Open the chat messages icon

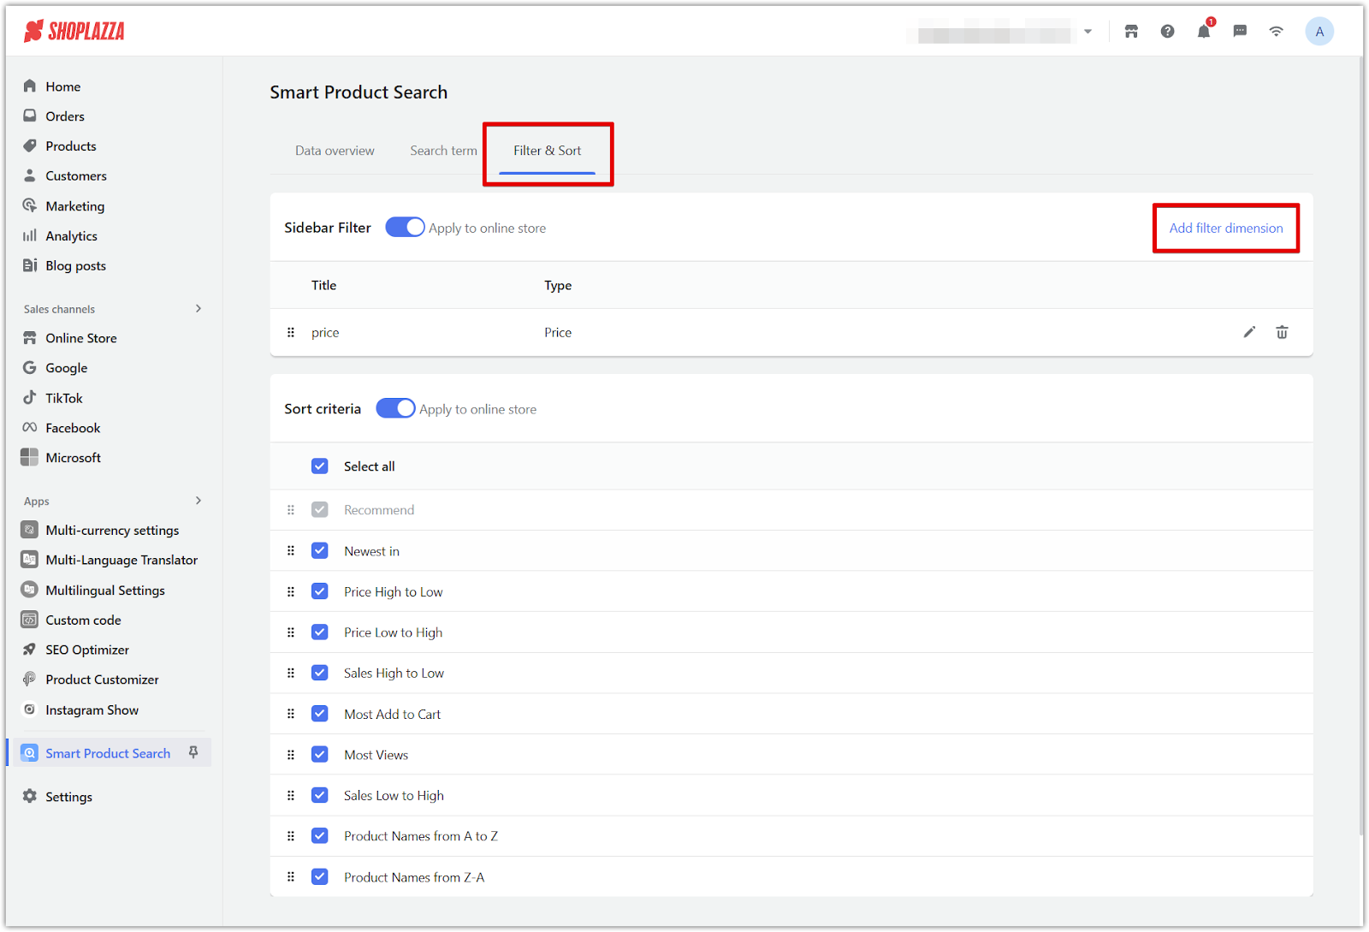click(x=1240, y=32)
